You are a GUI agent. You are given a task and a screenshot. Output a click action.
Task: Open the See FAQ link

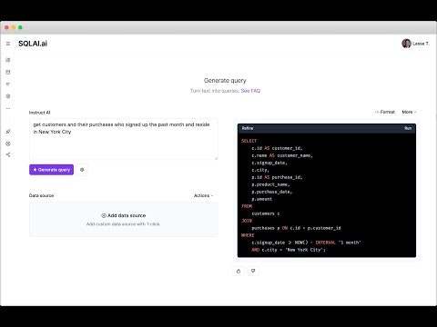(250, 91)
